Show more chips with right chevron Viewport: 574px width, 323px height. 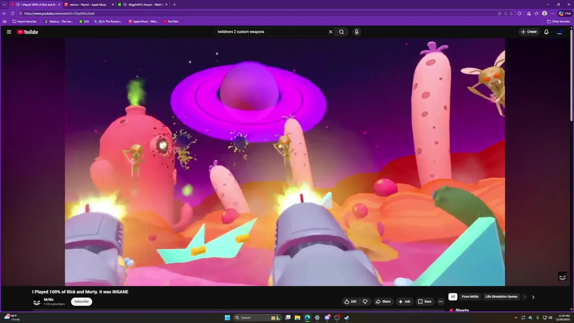tap(533, 297)
